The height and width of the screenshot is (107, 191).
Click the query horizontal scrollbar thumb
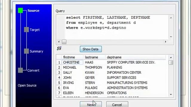point(64,42)
